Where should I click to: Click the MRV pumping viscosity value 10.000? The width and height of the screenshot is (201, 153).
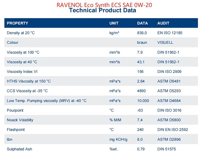tap(143, 101)
